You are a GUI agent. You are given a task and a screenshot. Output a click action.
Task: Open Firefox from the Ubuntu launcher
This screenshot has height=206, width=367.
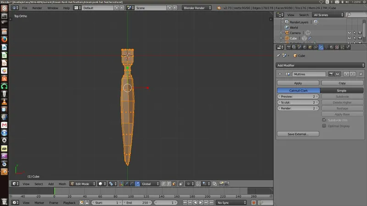(4, 39)
